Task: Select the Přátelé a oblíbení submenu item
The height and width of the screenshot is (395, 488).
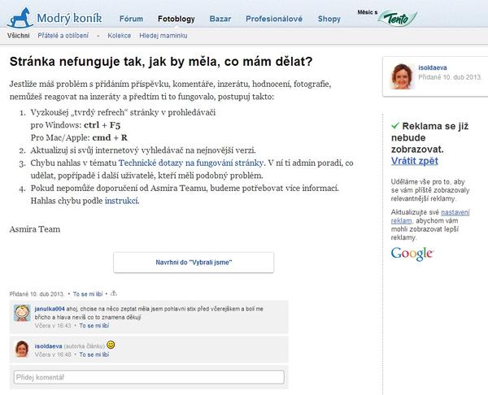Action: coord(62,37)
